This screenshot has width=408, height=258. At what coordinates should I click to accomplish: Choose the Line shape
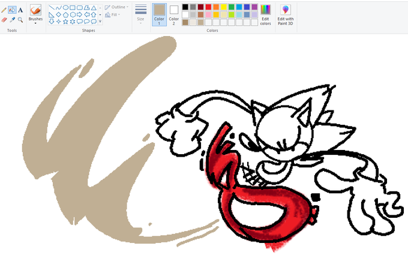(52, 8)
